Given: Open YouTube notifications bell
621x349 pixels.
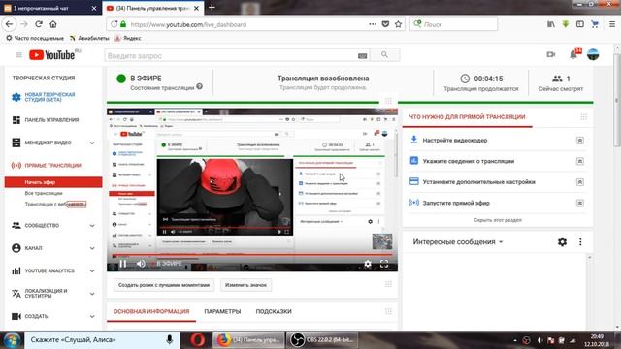Looking at the screenshot, I should pos(573,55).
